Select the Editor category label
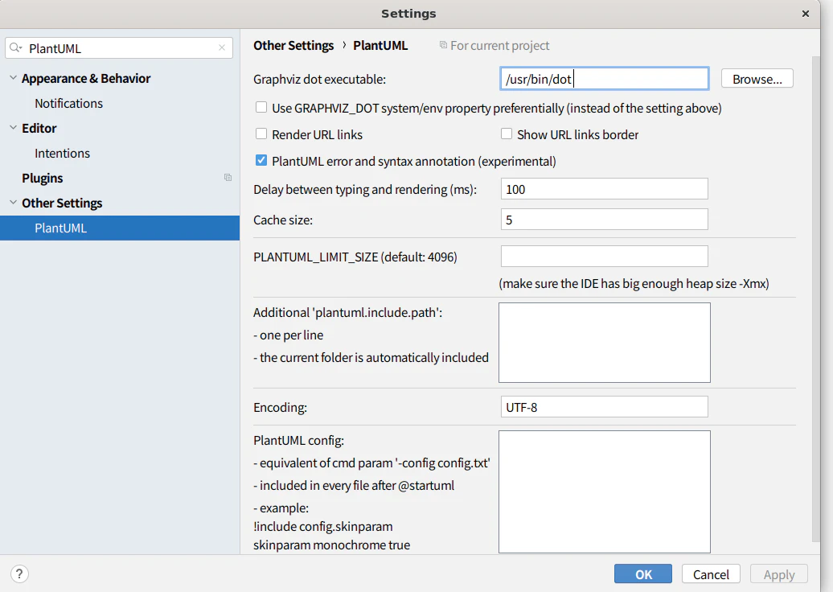Viewport: 833px width, 592px height. [x=39, y=128]
